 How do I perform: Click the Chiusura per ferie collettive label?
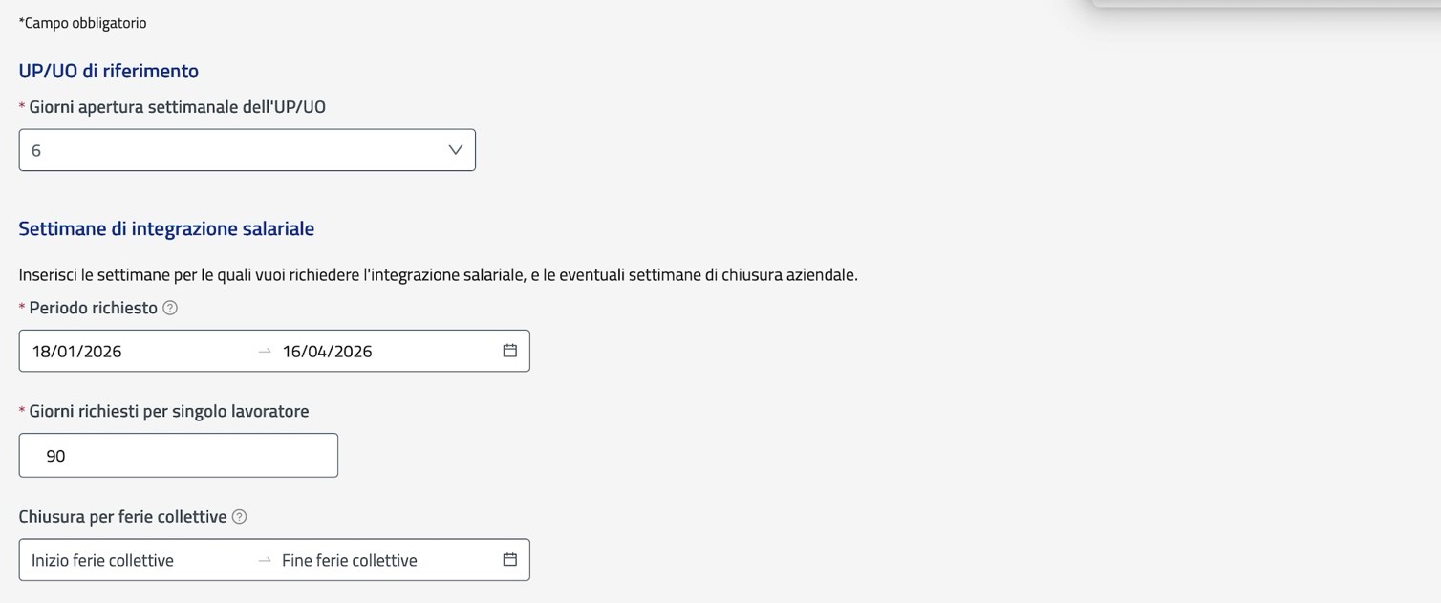click(x=122, y=516)
